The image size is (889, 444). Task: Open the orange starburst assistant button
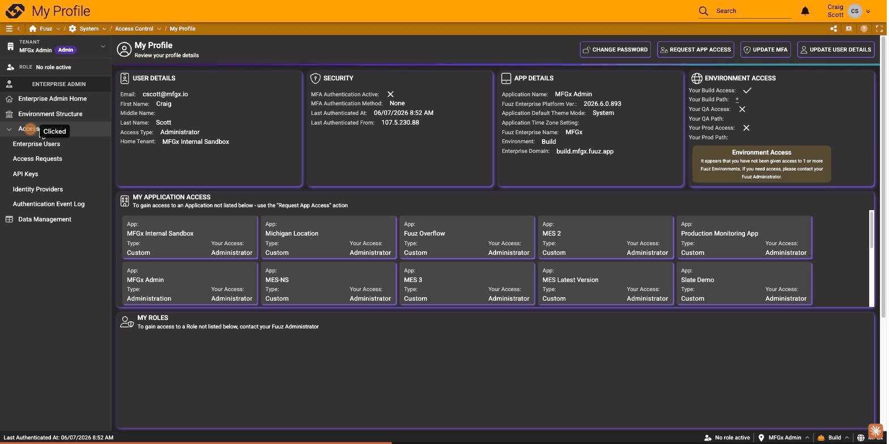point(876,432)
